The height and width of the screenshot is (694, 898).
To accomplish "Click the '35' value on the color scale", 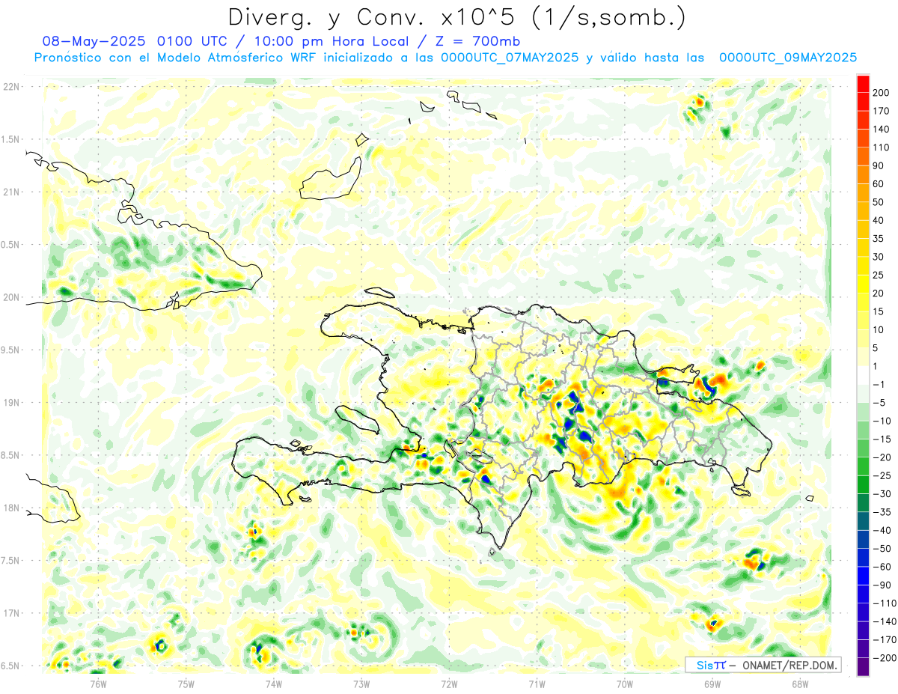I will (879, 239).
